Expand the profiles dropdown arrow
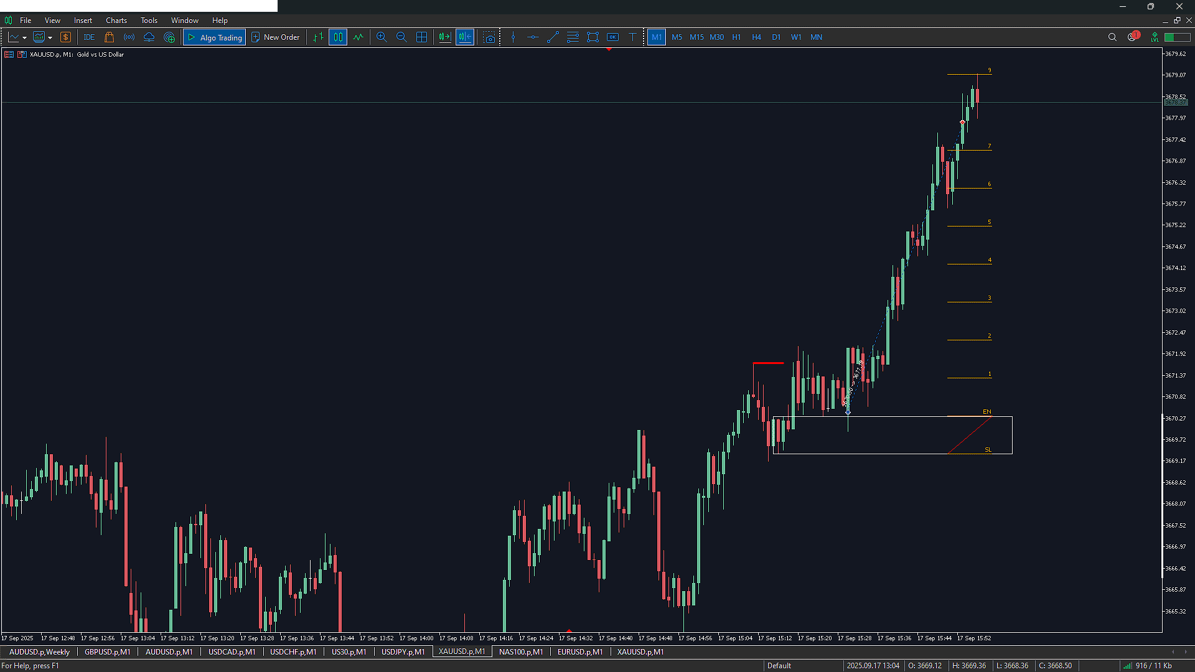 (50, 38)
